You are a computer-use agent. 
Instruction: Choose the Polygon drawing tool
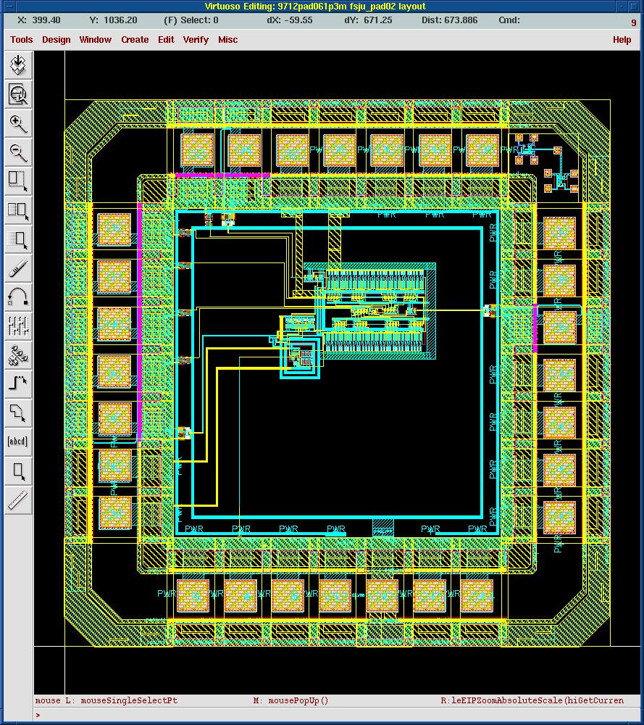pos(18,413)
